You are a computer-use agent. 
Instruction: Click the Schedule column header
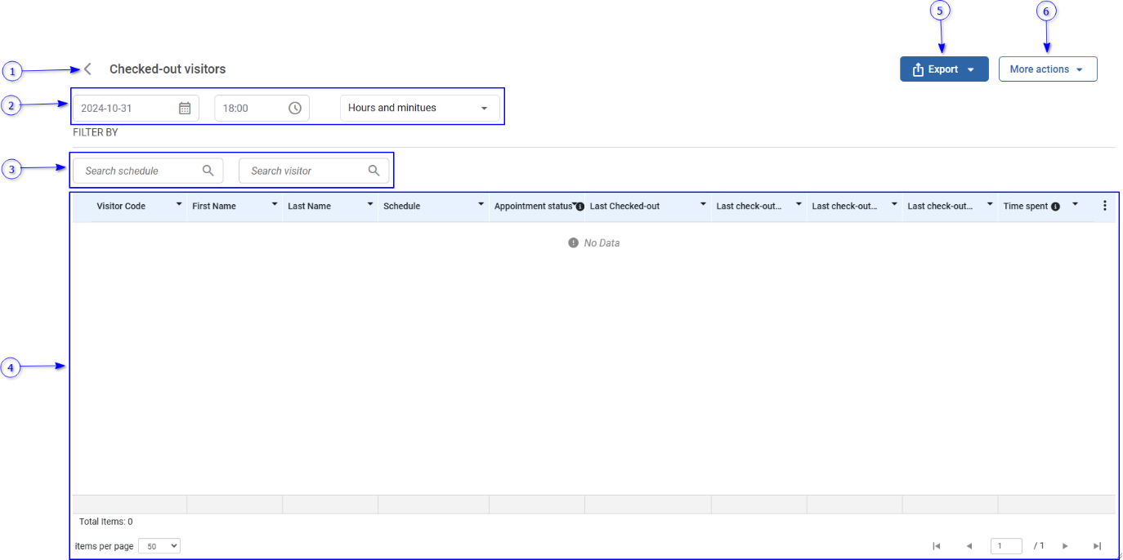401,207
